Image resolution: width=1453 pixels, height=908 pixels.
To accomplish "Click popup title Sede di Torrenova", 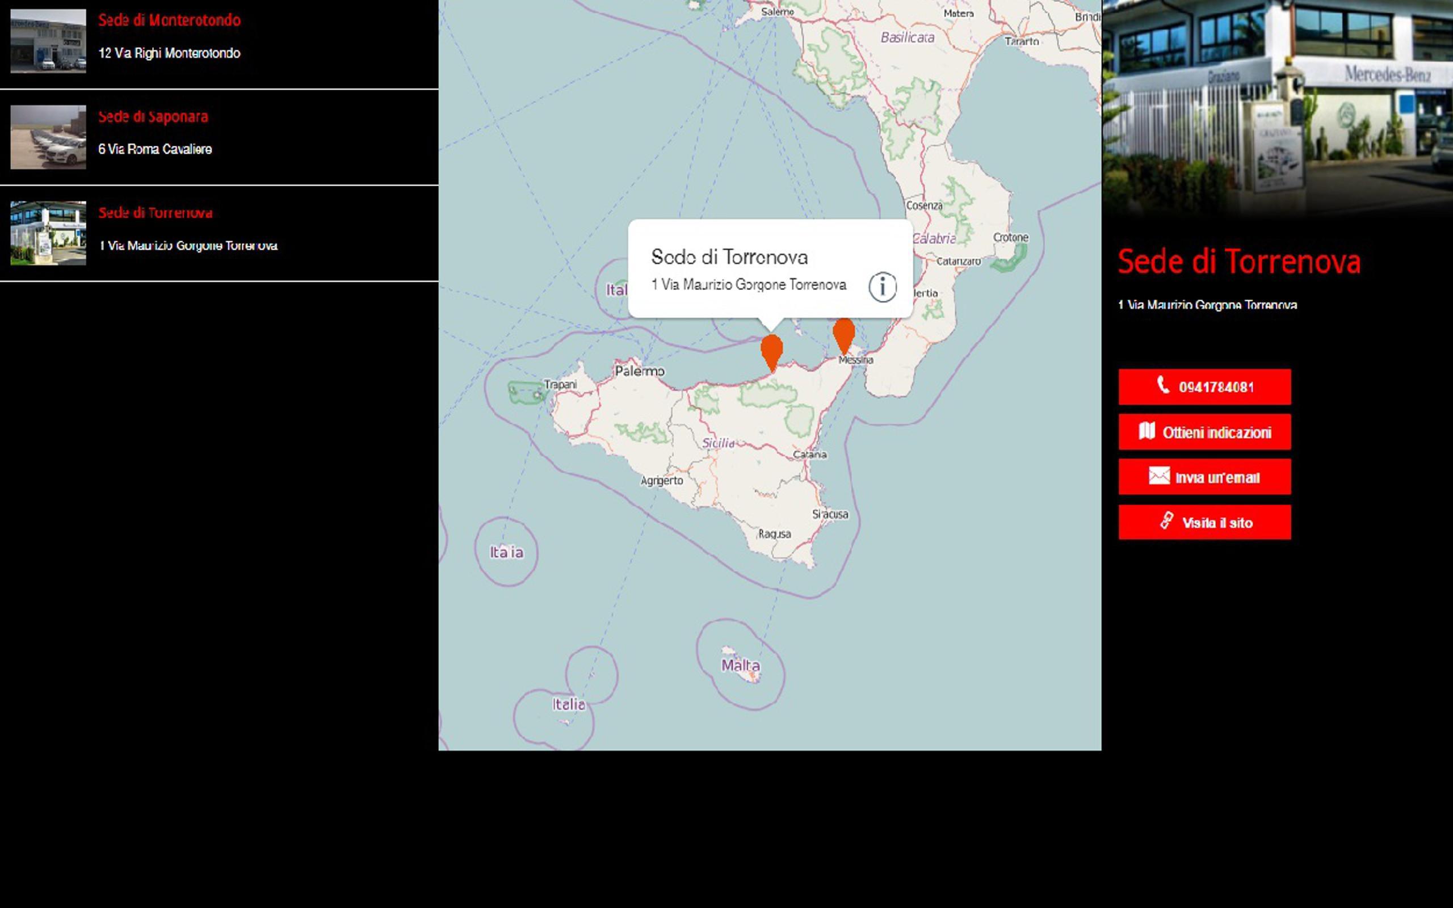I will pyautogui.click(x=729, y=257).
